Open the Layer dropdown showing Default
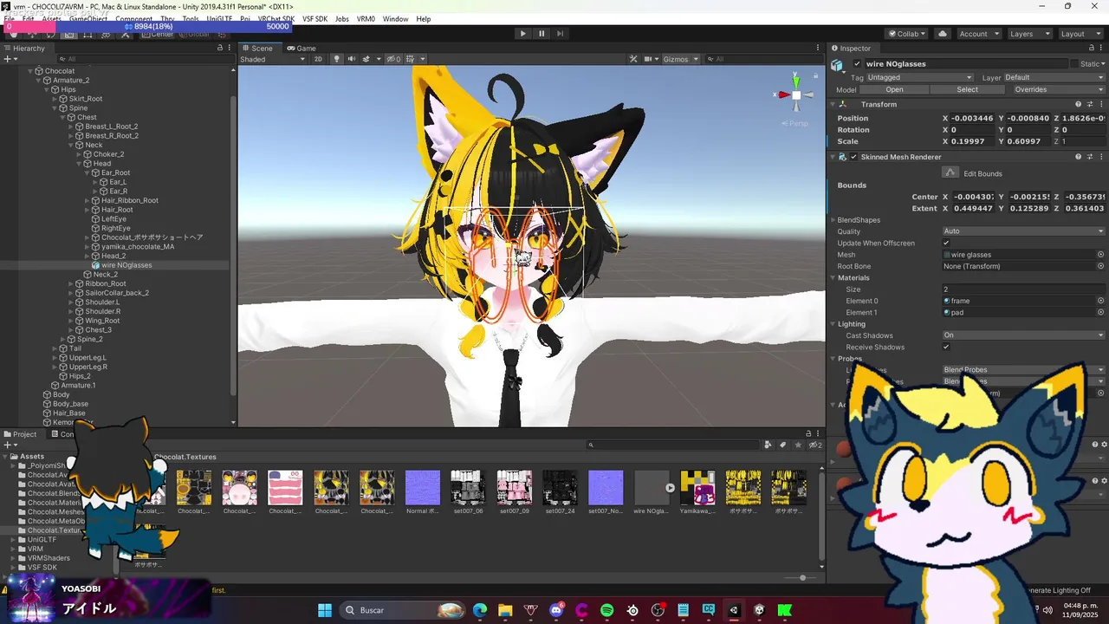 point(1054,77)
